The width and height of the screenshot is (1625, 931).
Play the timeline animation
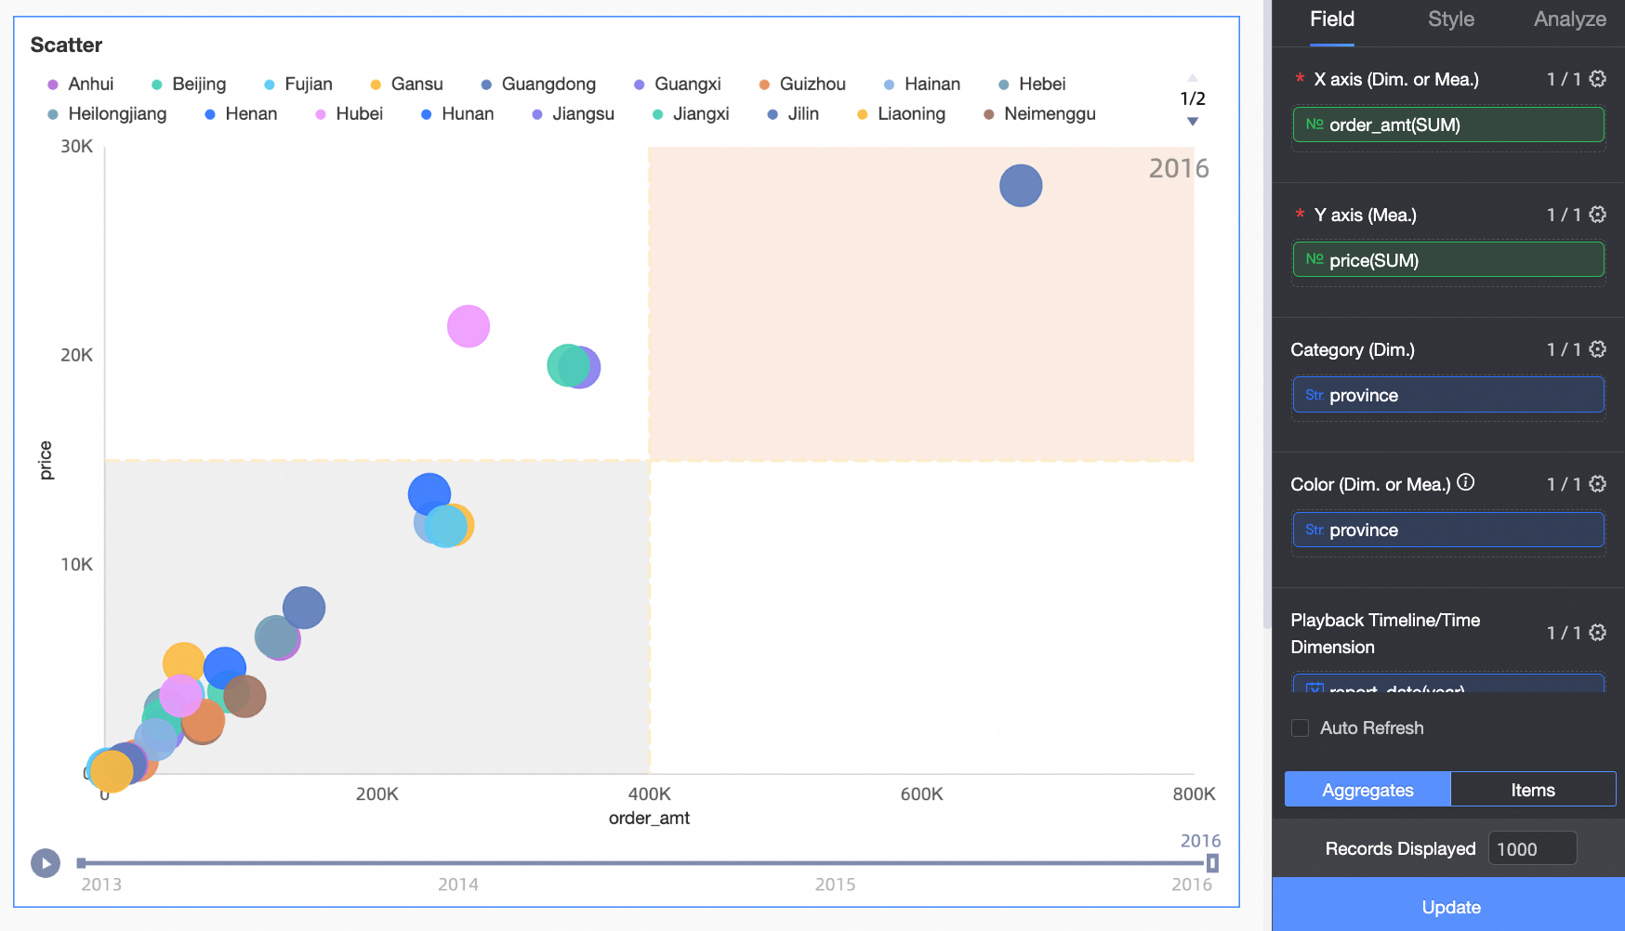(x=46, y=863)
